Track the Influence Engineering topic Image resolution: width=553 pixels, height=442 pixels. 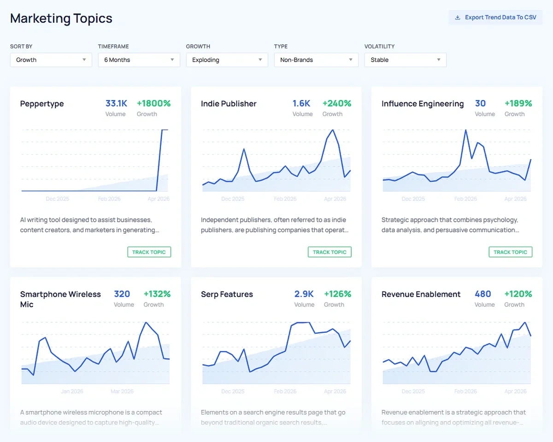510,252
